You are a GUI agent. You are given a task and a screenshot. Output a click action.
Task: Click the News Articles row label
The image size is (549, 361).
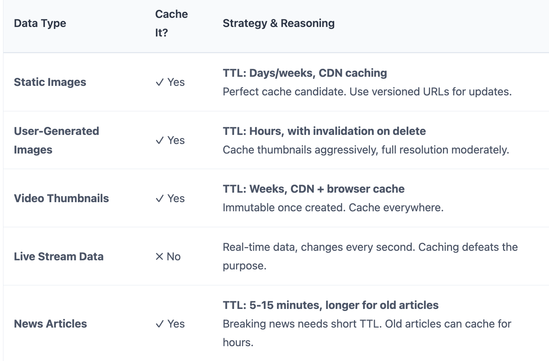click(x=50, y=324)
